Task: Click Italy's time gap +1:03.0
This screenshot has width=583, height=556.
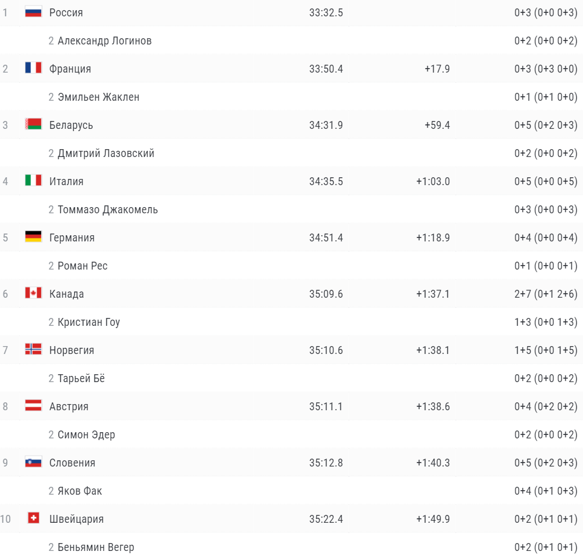Action: tap(433, 181)
